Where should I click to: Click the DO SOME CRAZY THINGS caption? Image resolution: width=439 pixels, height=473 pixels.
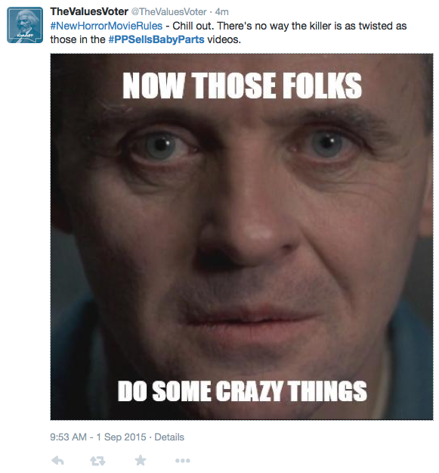click(x=243, y=391)
